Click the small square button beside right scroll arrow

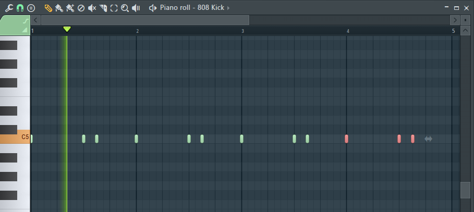click(465, 20)
